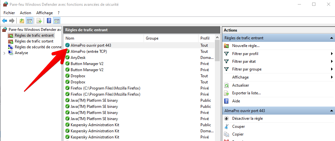This screenshot has height=141, width=335.
Task: Click the scissors icon beside Couper
Action: pyautogui.click(x=226, y=127)
